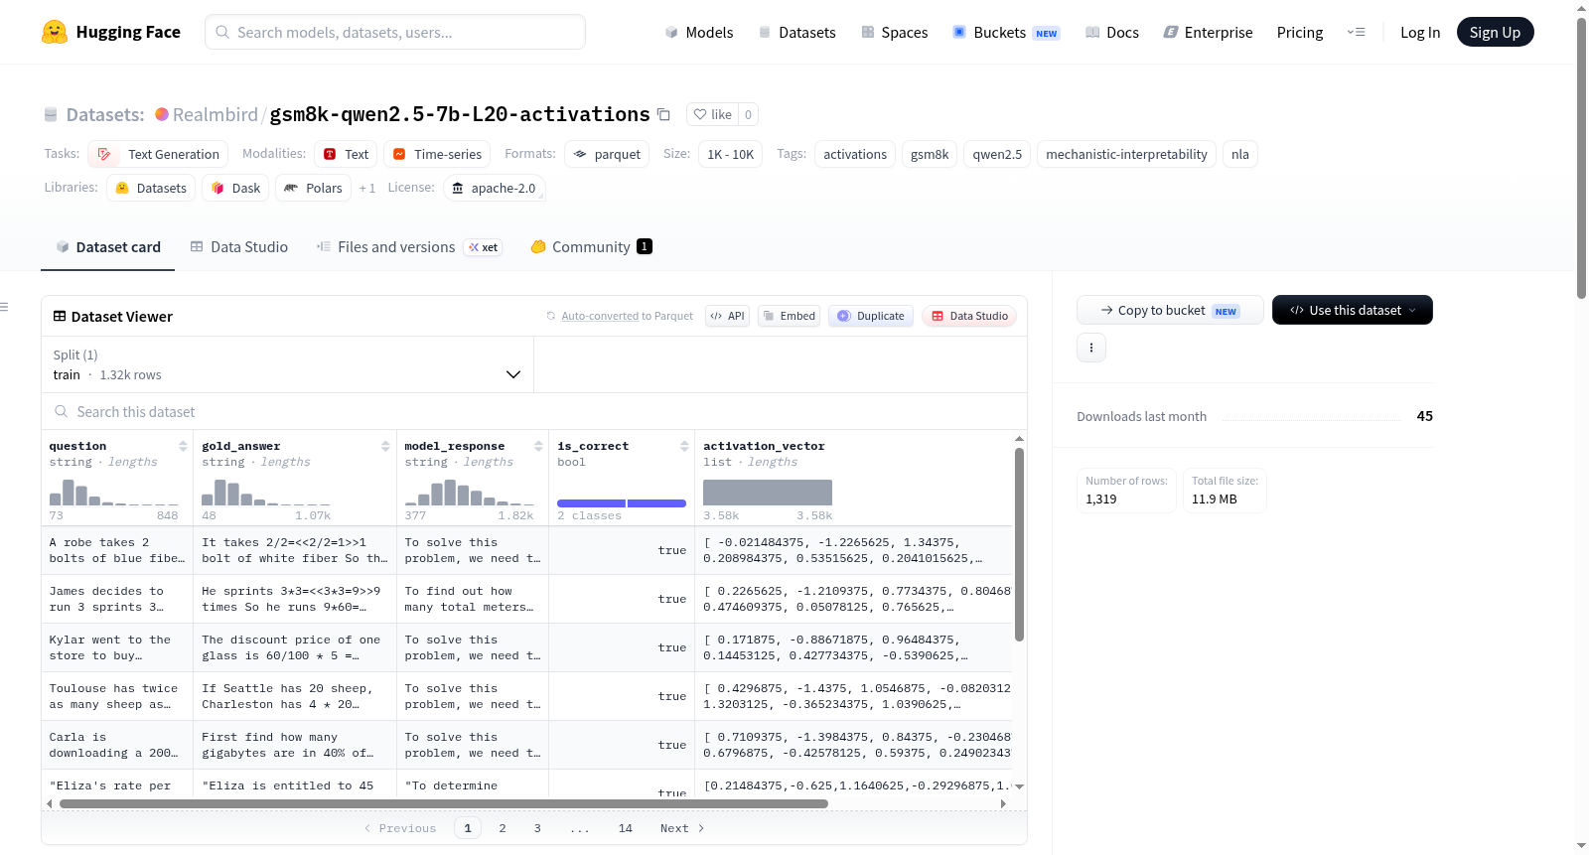1589x855 pixels.
Task: Expand the Split train dropdown
Action: pyautogui.click(x=287, y=364)
